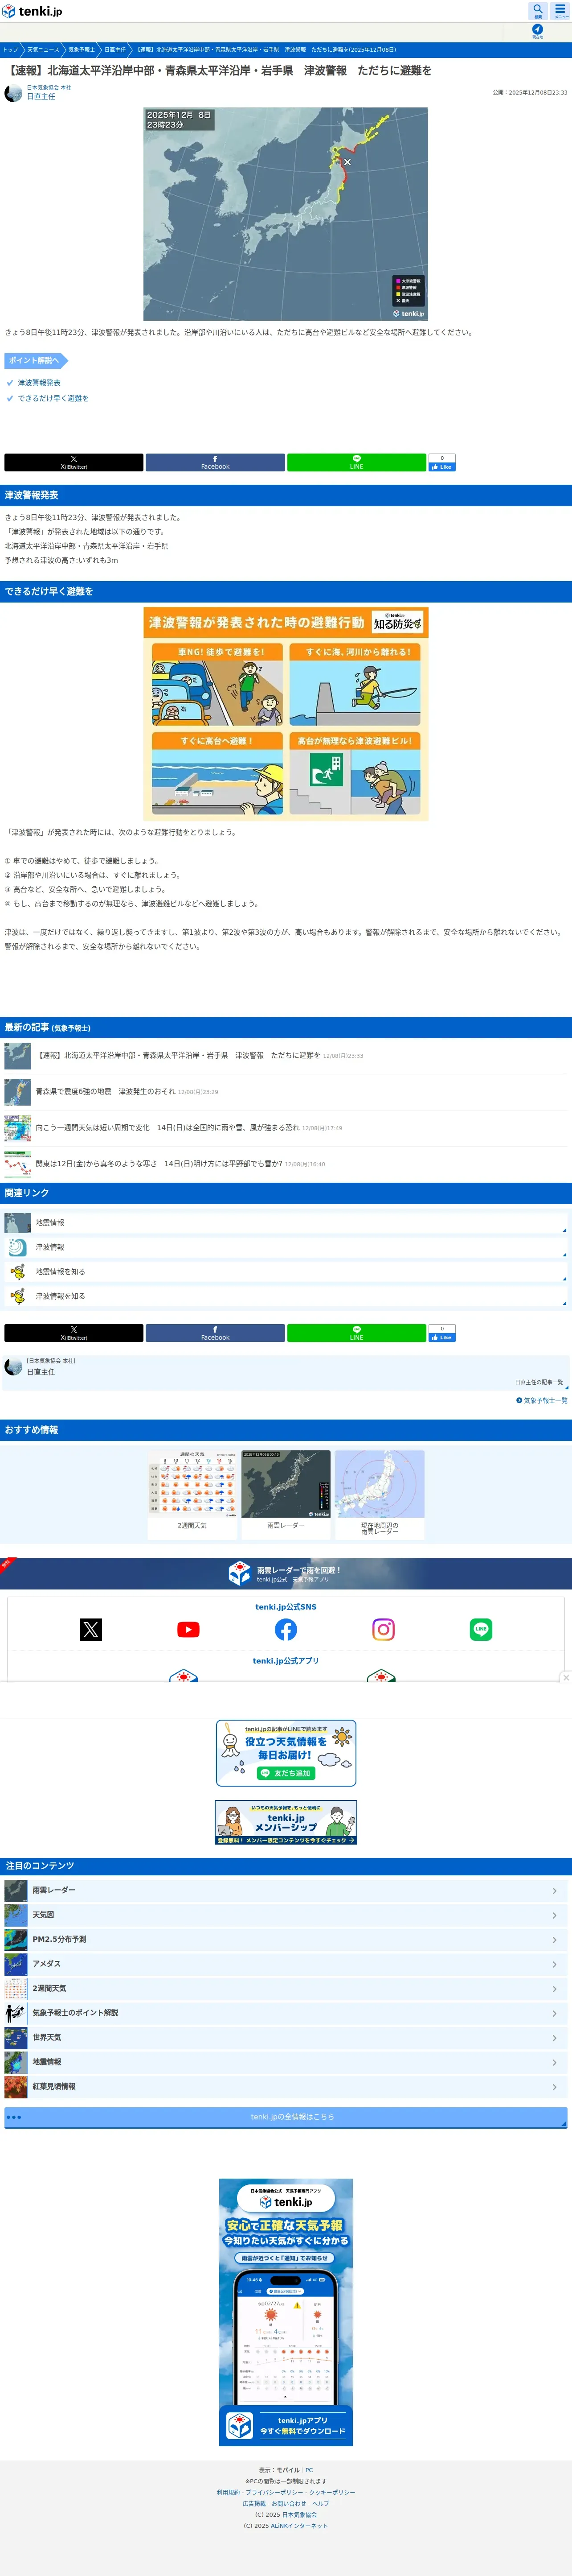Go to 気象予報士 breadcrumb
The height and width of the screenshot is (2576, 572).
[81, 49]
